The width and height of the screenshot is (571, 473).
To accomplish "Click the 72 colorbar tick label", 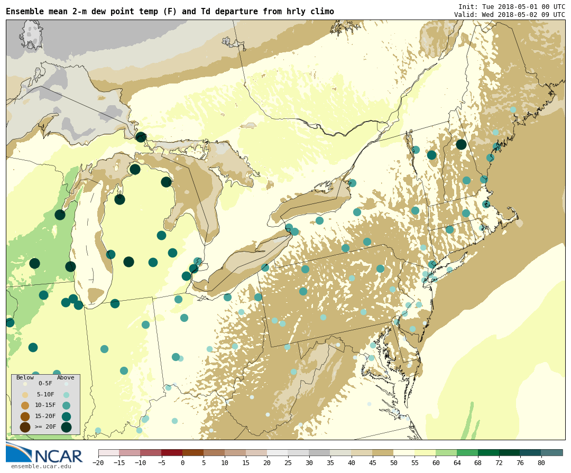I will (x=499, y=463).
